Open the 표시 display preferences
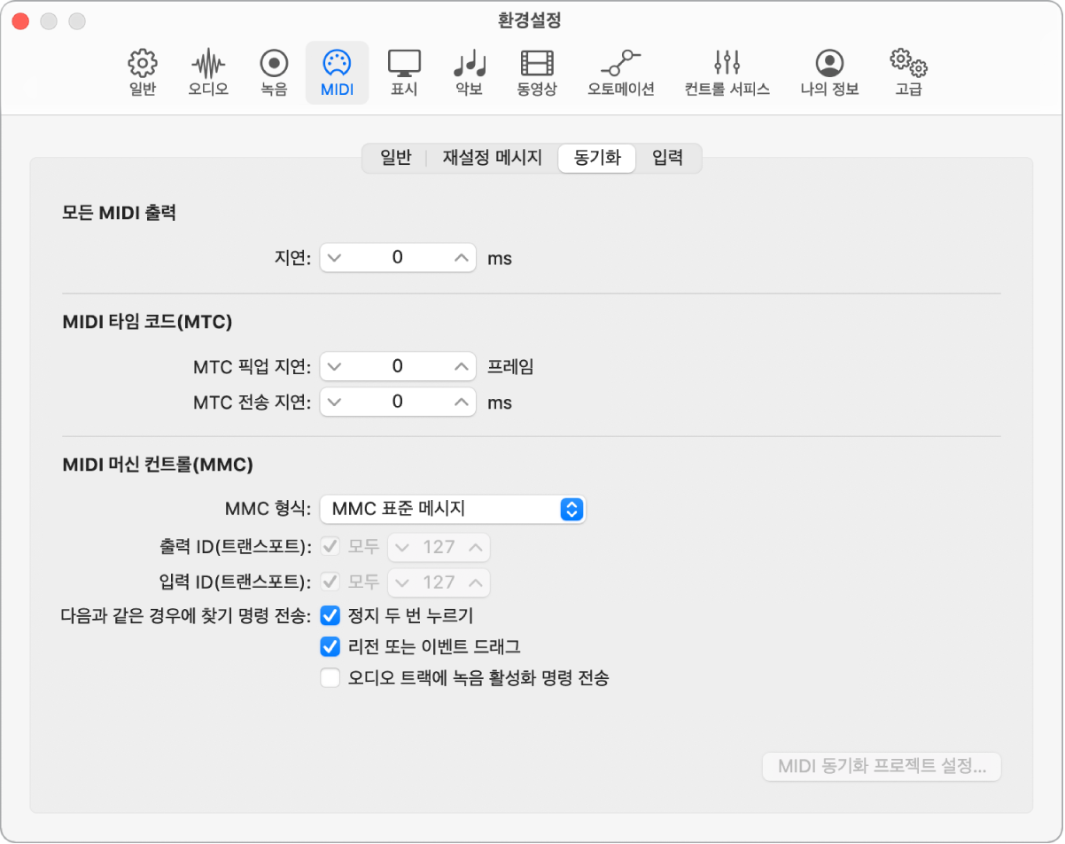The width and height of the screenshot is (1065, 844). point(404,73)
